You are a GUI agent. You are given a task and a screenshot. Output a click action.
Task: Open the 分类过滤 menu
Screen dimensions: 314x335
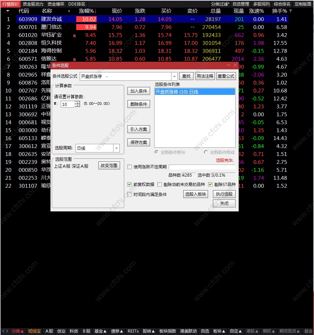(x=220, y=4)
